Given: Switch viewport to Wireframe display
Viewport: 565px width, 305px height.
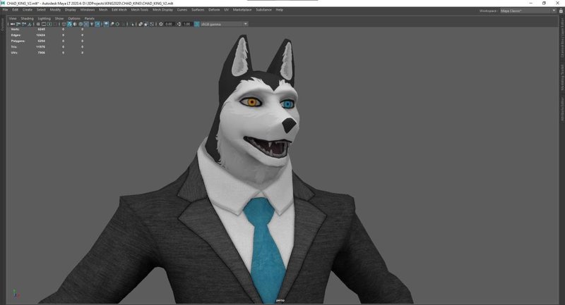Looking at the screenshot, I should point(64,24).
